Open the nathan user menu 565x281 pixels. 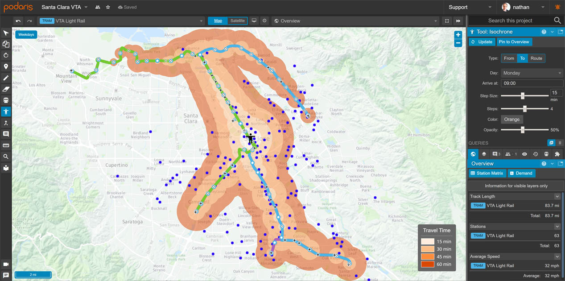coord(523,8)
